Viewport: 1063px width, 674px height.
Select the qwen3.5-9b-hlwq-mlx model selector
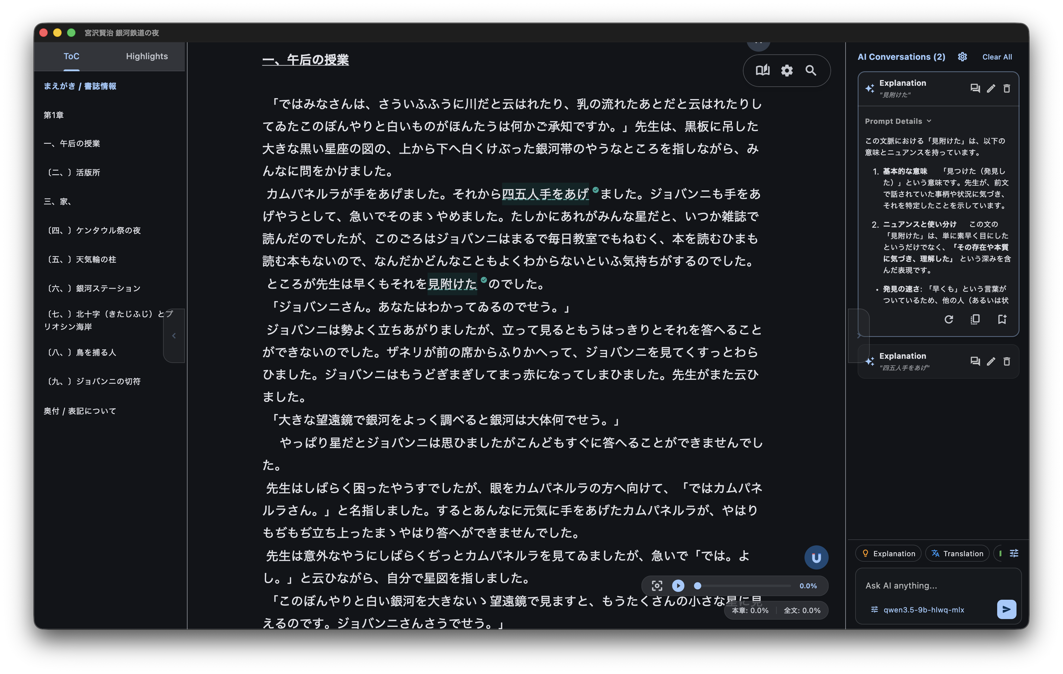pos(923,610)
